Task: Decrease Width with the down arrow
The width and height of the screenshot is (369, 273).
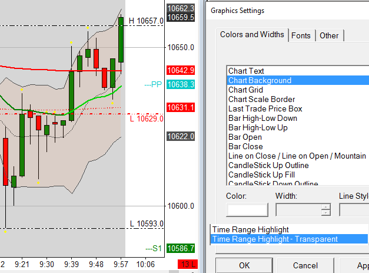Action: pos(326,212)
